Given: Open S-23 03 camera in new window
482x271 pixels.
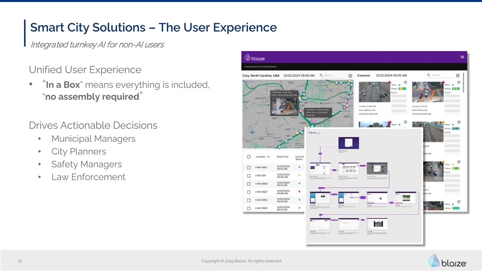Looking at the screenshot, I should [x=459, y=82].
